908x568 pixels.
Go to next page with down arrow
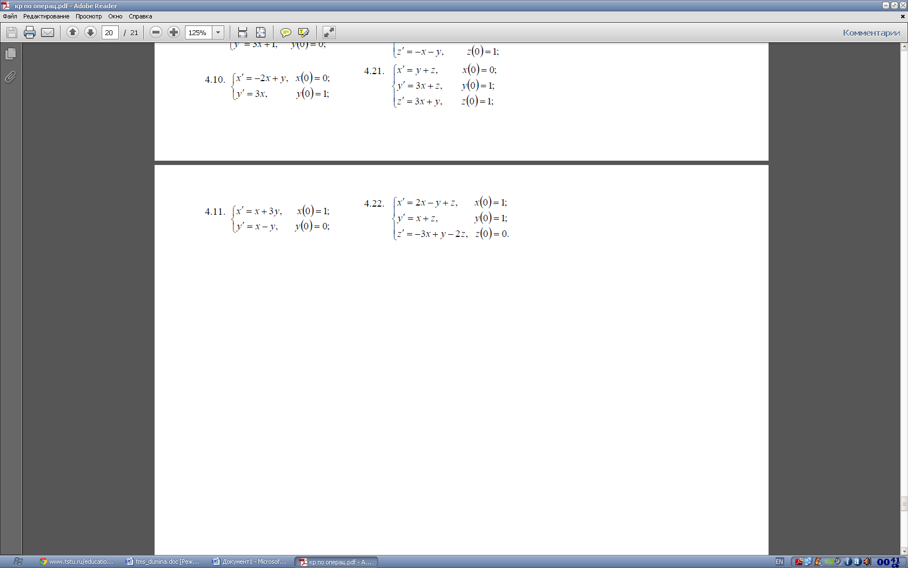point(90,32)
